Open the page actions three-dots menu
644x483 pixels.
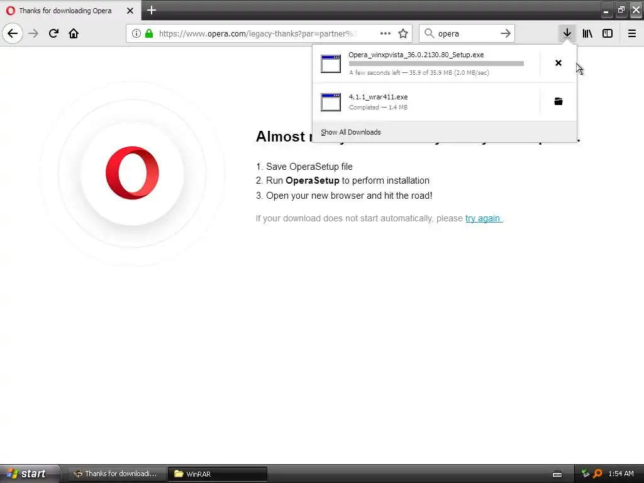click(x=386, y=33)
